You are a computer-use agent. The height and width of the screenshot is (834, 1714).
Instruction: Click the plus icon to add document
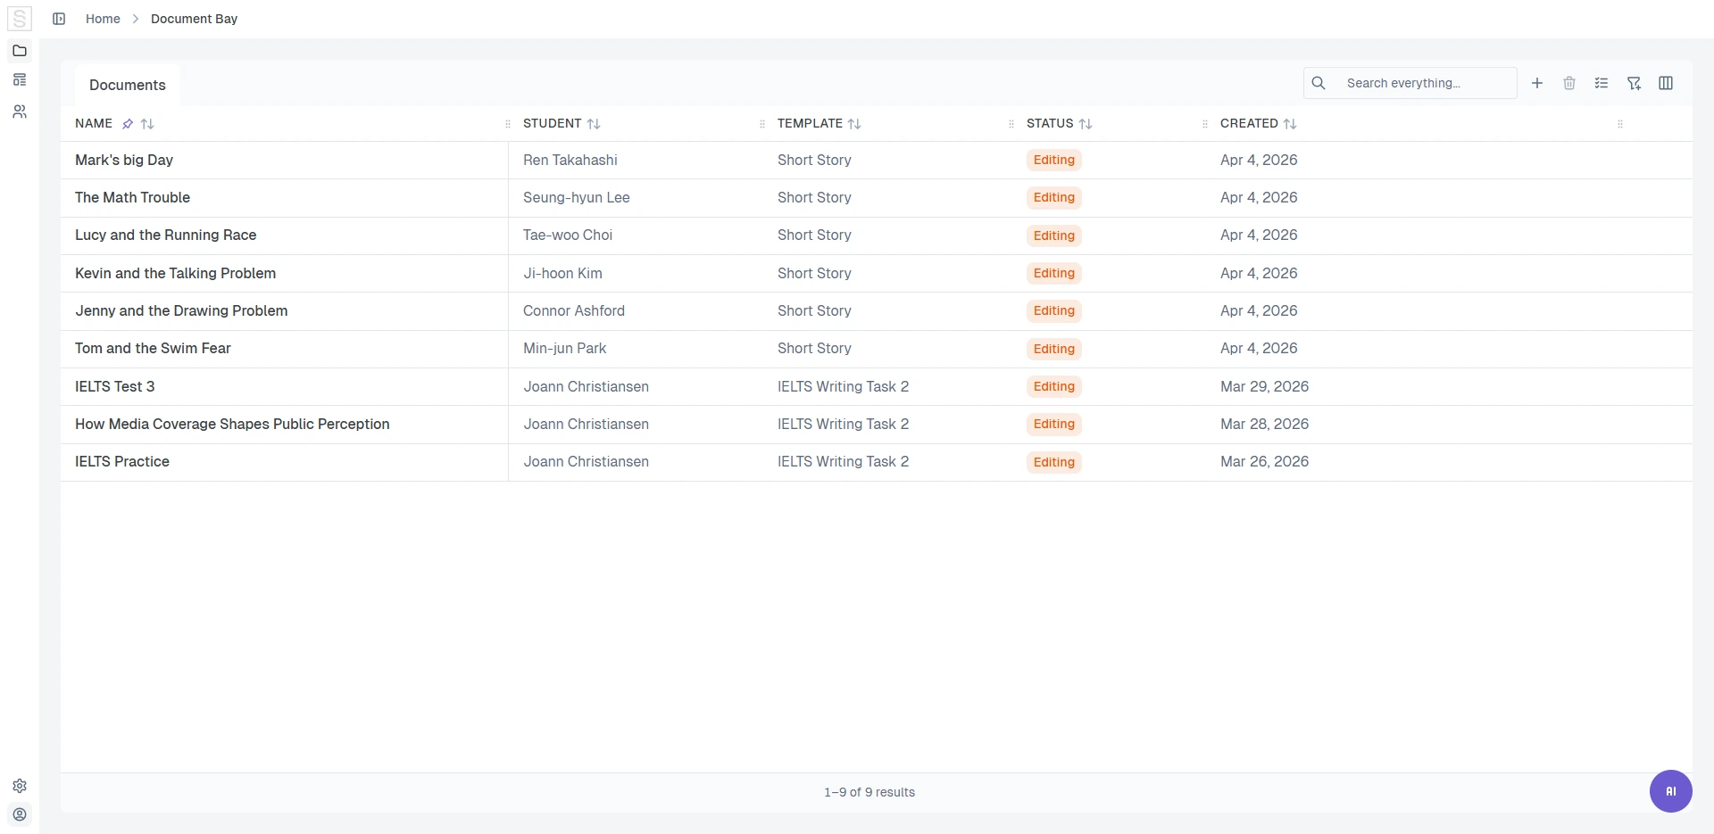(x=1537, y=83)
